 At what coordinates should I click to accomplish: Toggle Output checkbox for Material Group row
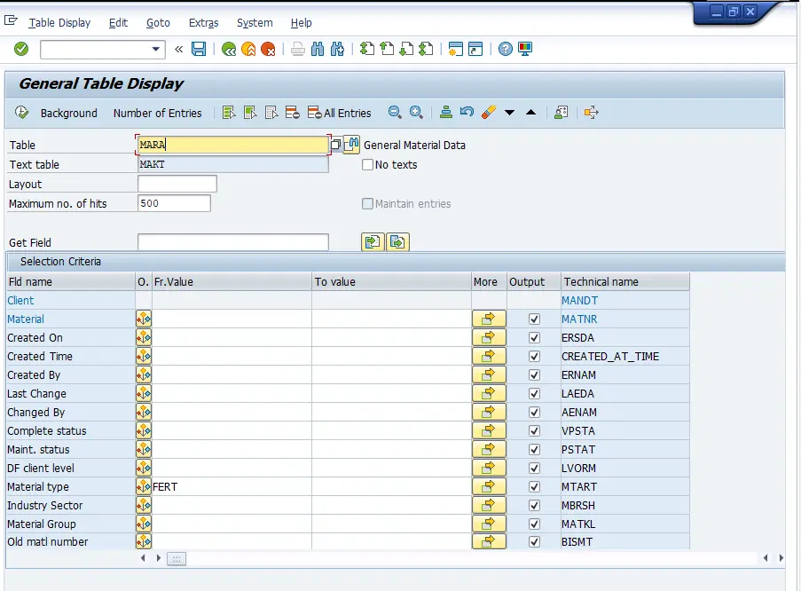pyautogui.click(x=534, y=524)
